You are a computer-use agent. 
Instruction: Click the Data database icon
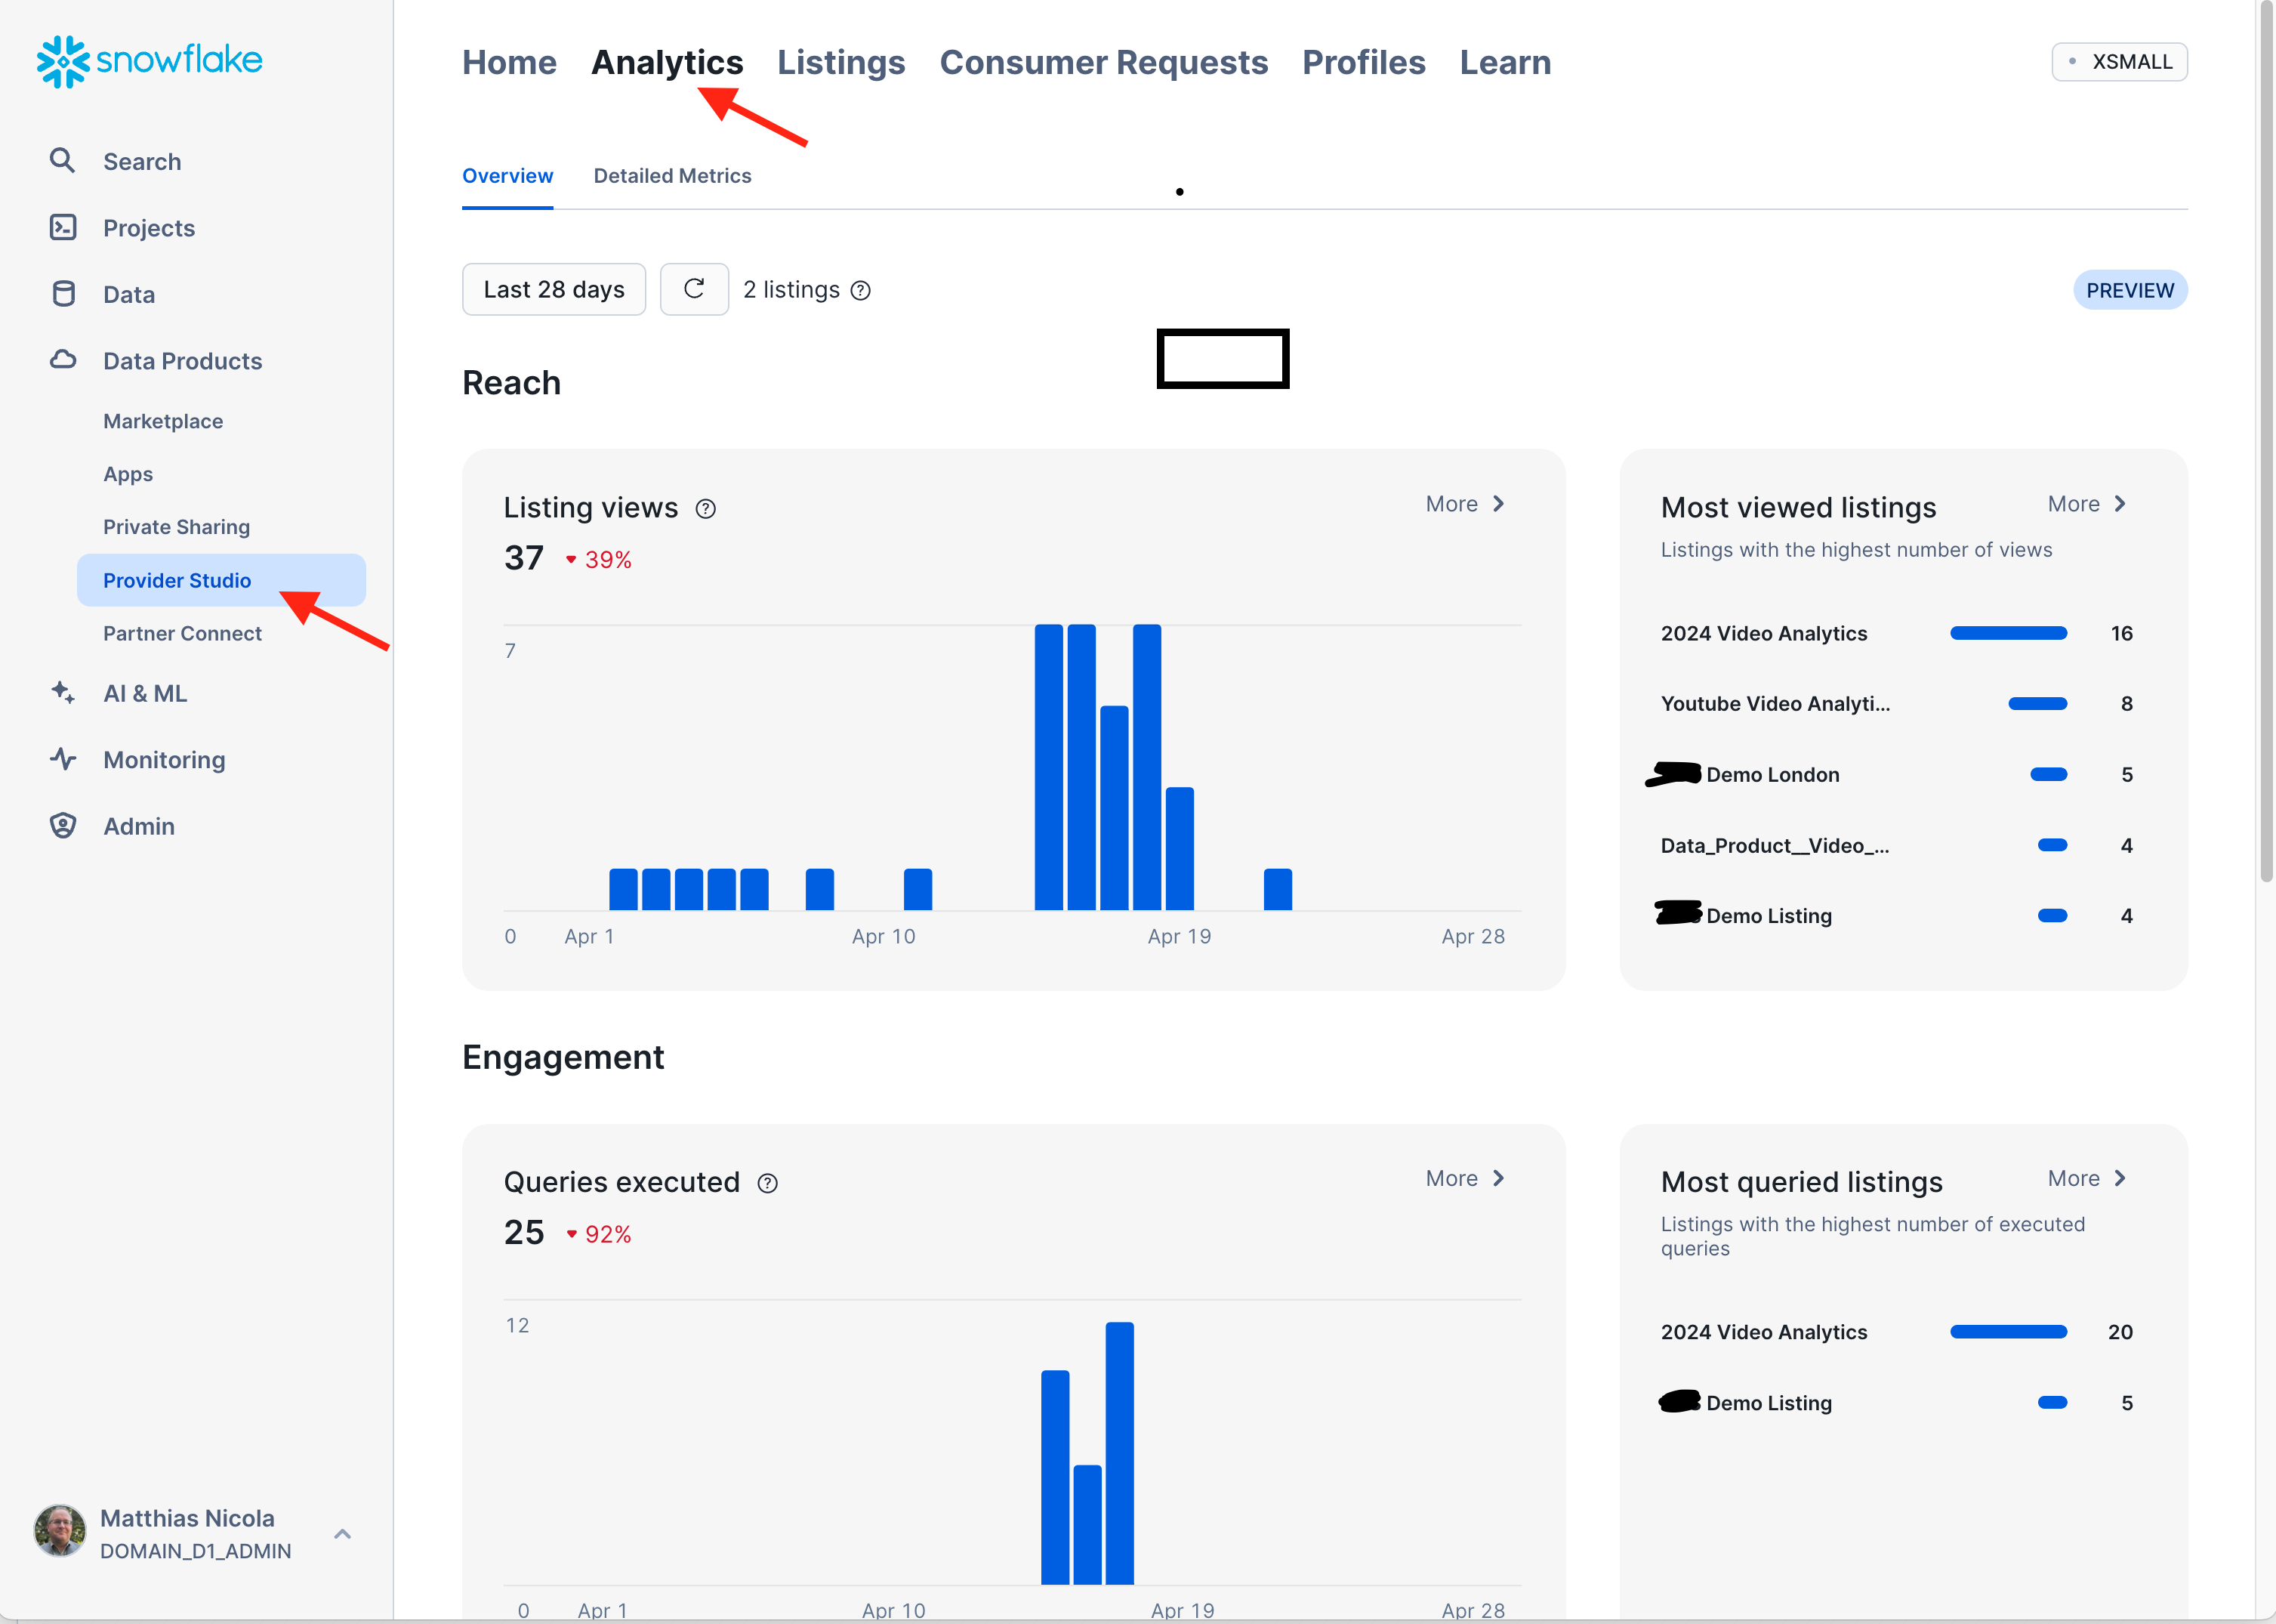[x=63, y=294]
